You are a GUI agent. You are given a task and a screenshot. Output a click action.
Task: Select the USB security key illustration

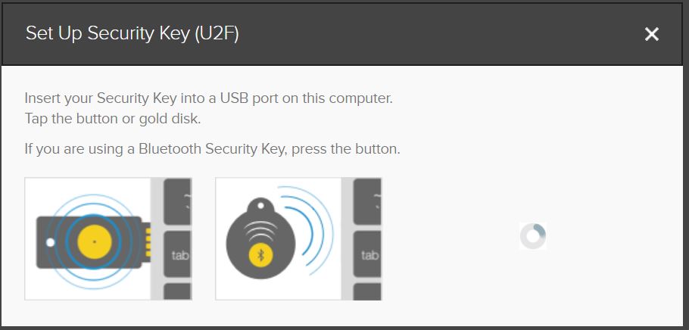coord(108,239)
